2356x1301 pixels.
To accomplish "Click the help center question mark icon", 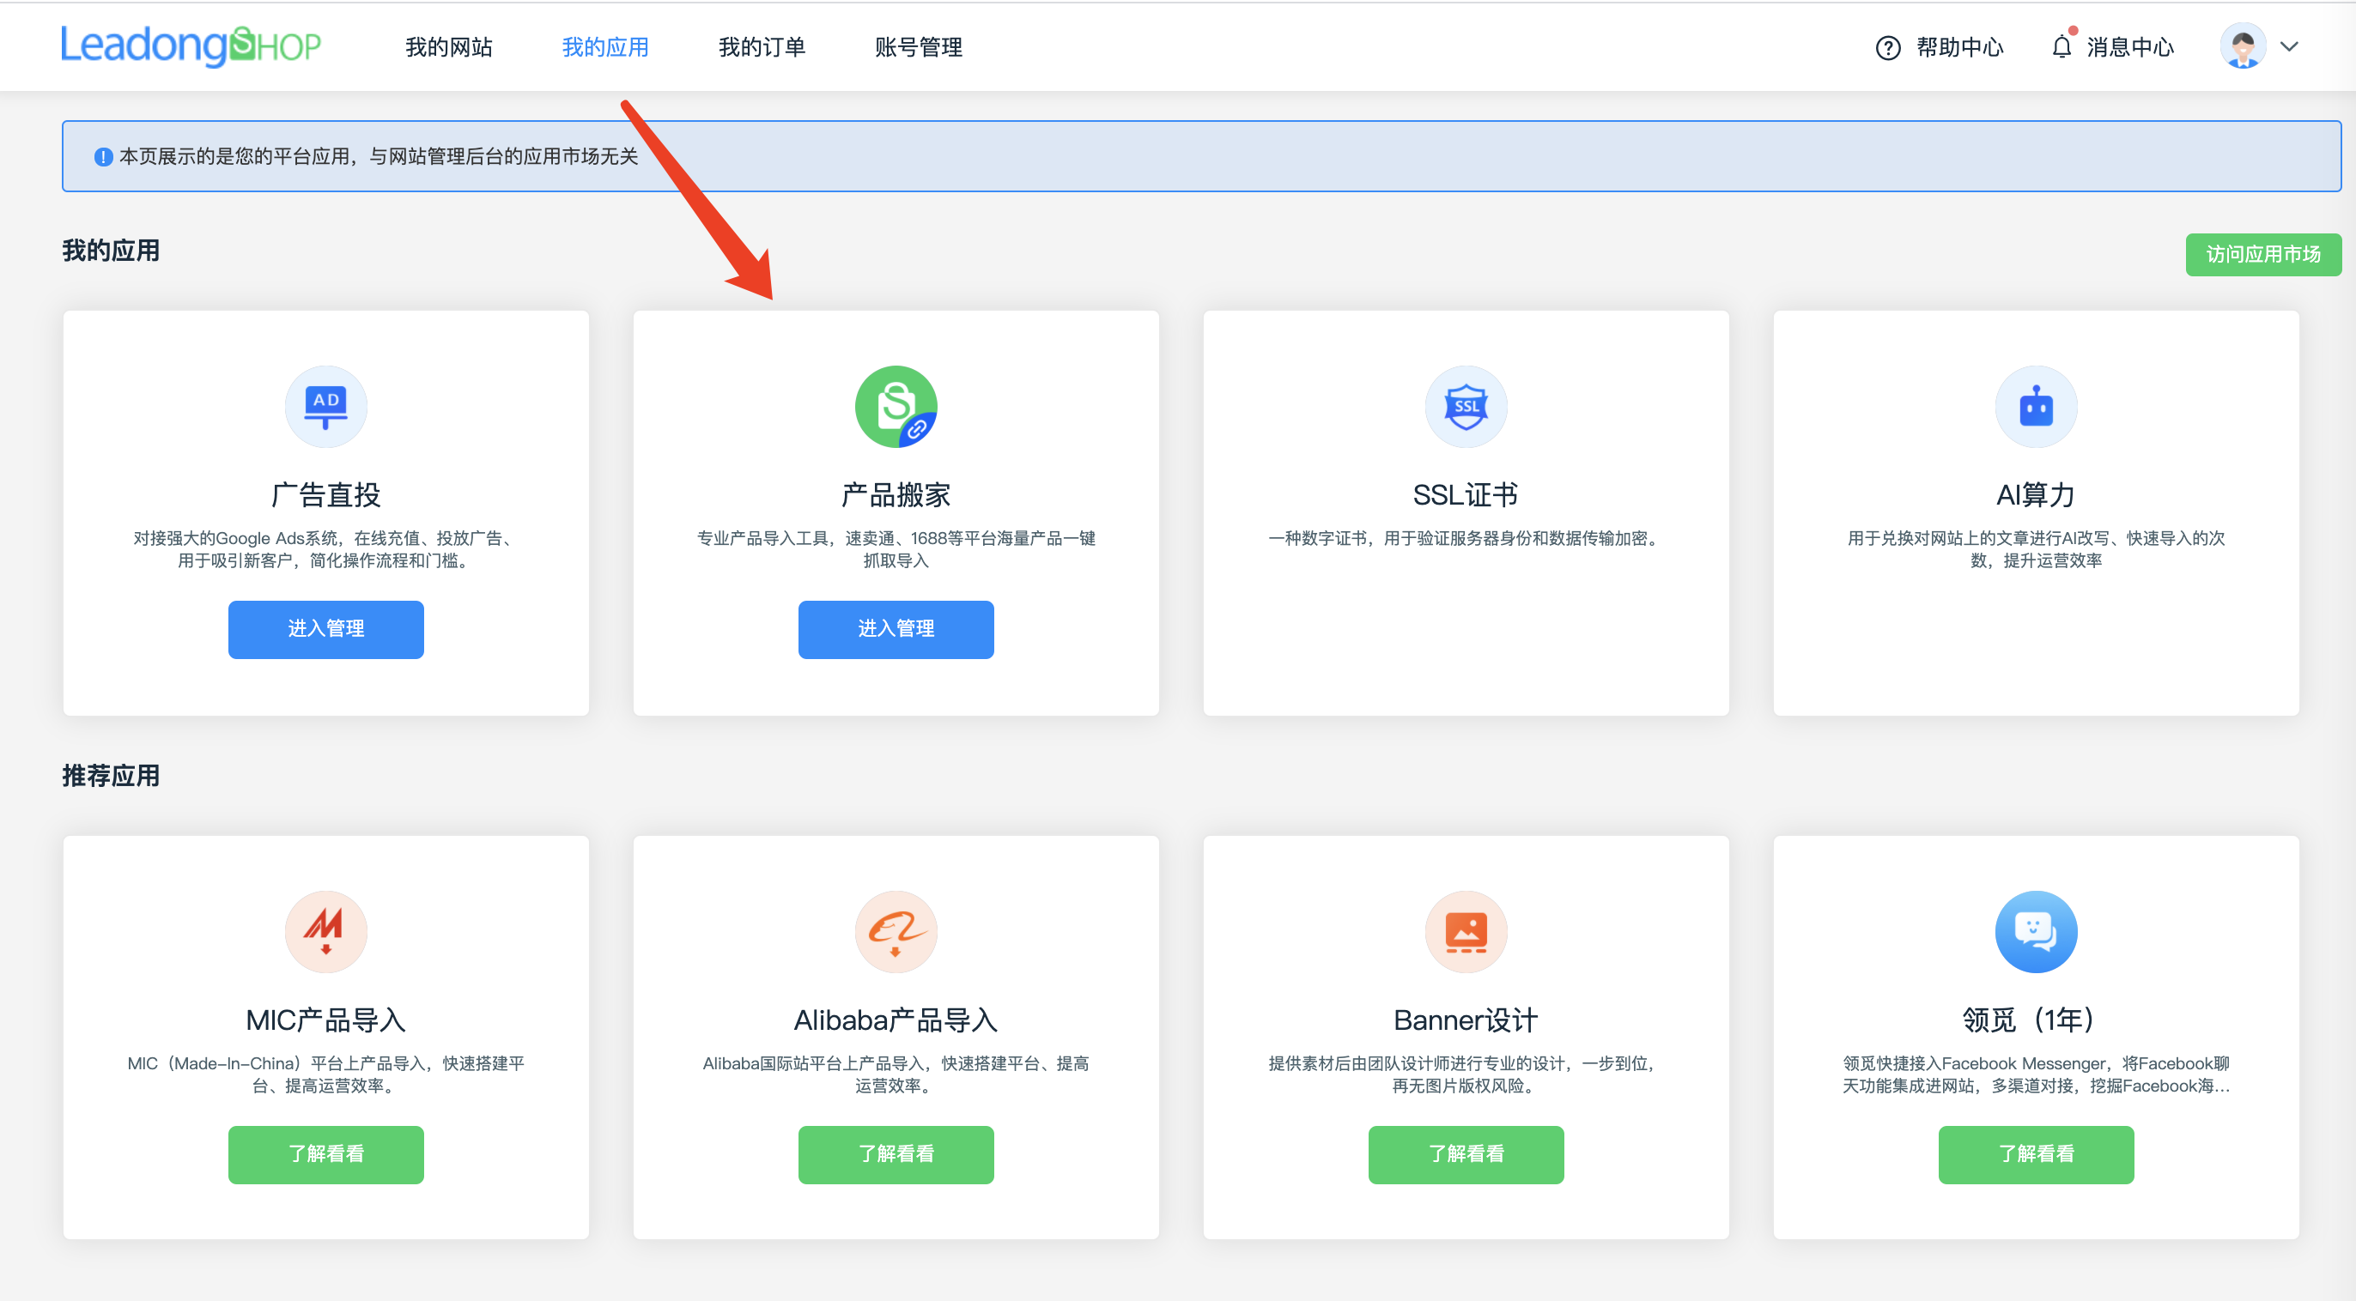I will (1888, 47).
